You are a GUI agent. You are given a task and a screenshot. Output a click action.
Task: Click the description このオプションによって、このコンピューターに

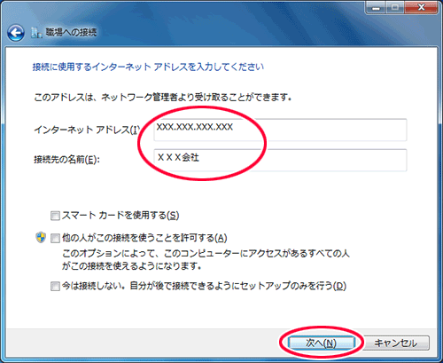point(206,259)
